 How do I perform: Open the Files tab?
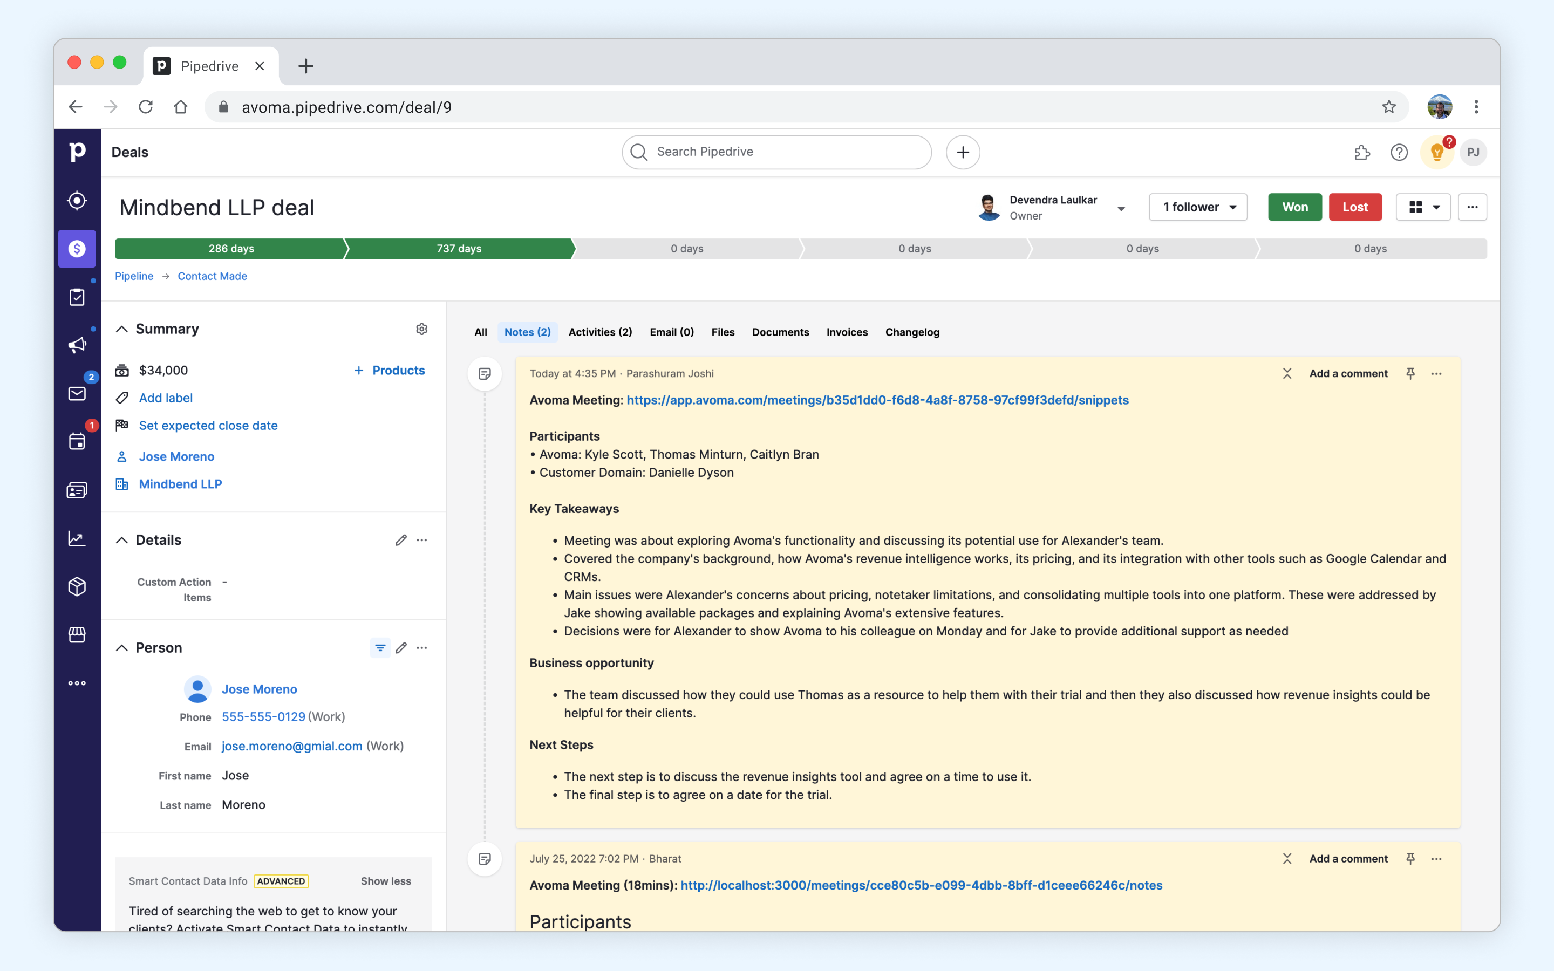[723, 332]
